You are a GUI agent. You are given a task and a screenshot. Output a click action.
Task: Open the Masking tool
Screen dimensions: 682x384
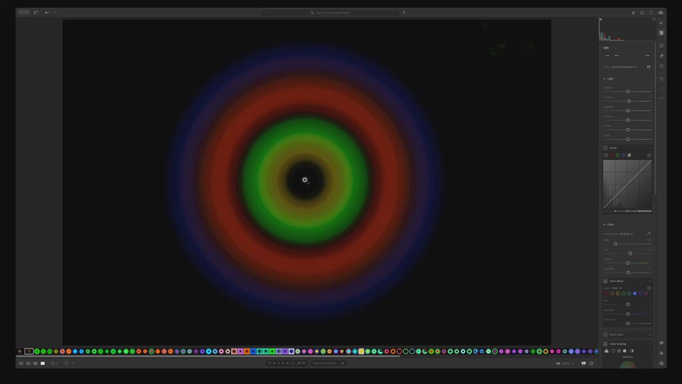coord(661,66)
